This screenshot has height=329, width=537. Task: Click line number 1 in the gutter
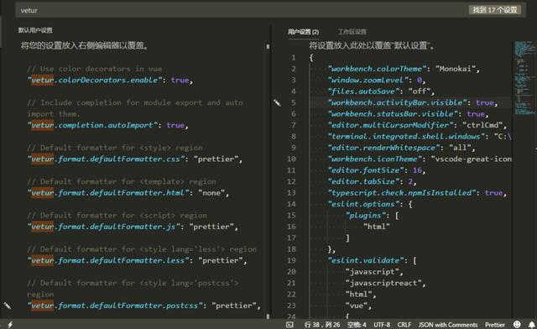(x=294, y=58)
